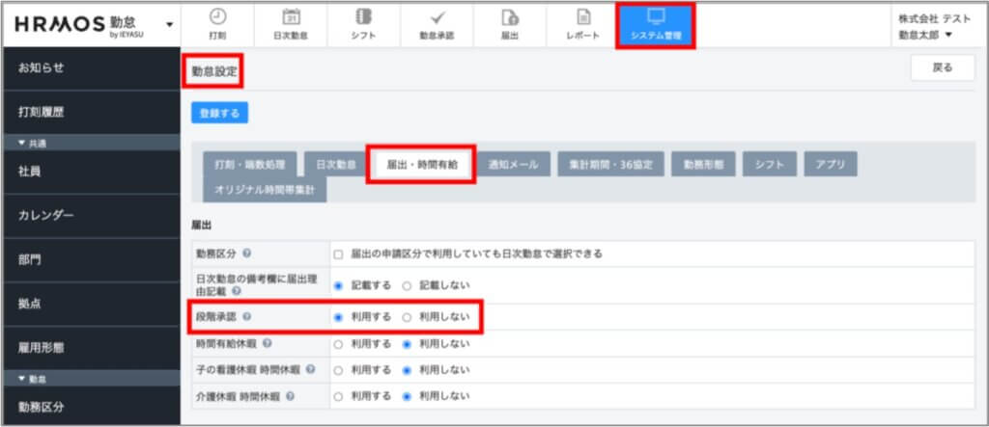Viewport: 989px width, 427px height.
Task: Click help icon beside 時間有給休暇
Action: point(267,343)
